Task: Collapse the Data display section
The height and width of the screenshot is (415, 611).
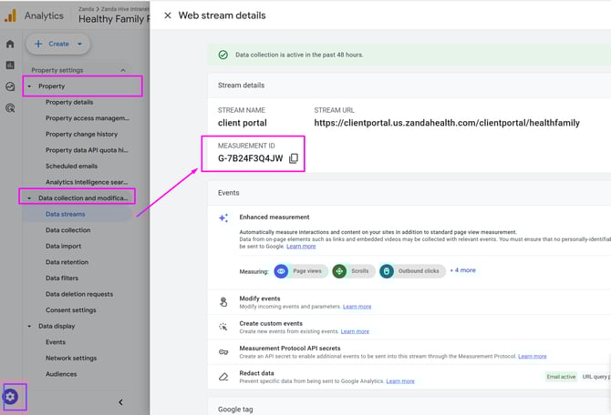Action: [x=30, y=325]
